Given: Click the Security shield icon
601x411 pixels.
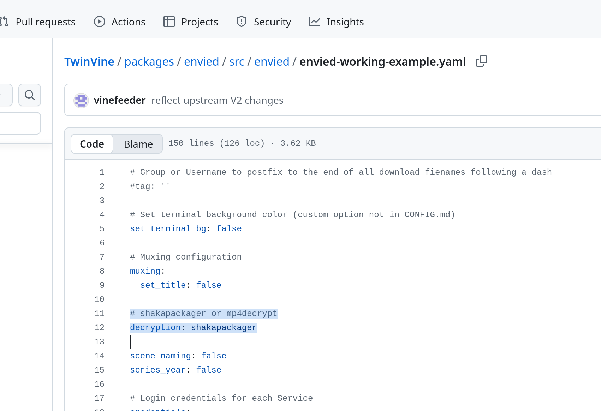Looking at the screenshot, I should pyautogui.click(x=242, y=22).
